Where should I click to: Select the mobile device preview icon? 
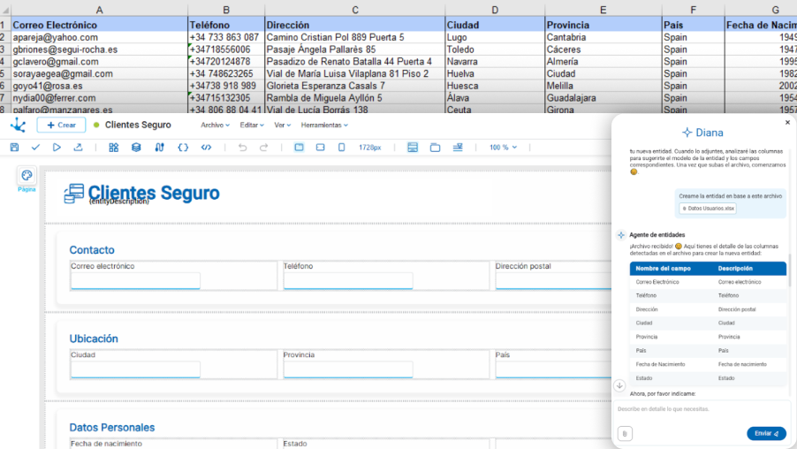pos(341,148)
